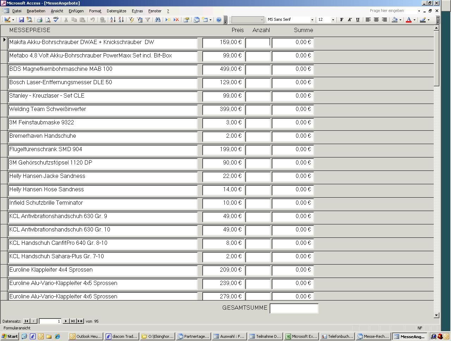Select the price 499,00 € for BDS Magnetkernbohrmaschine
The image size is (451, 341).
[x=223, y=70]
